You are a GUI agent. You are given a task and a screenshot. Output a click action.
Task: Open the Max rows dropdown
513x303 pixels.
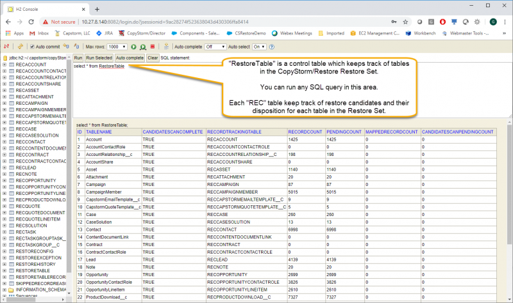click(x=117, y=47)
